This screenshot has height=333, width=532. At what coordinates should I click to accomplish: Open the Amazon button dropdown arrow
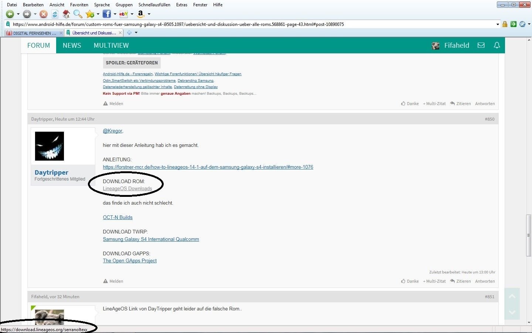click(149, 14)
